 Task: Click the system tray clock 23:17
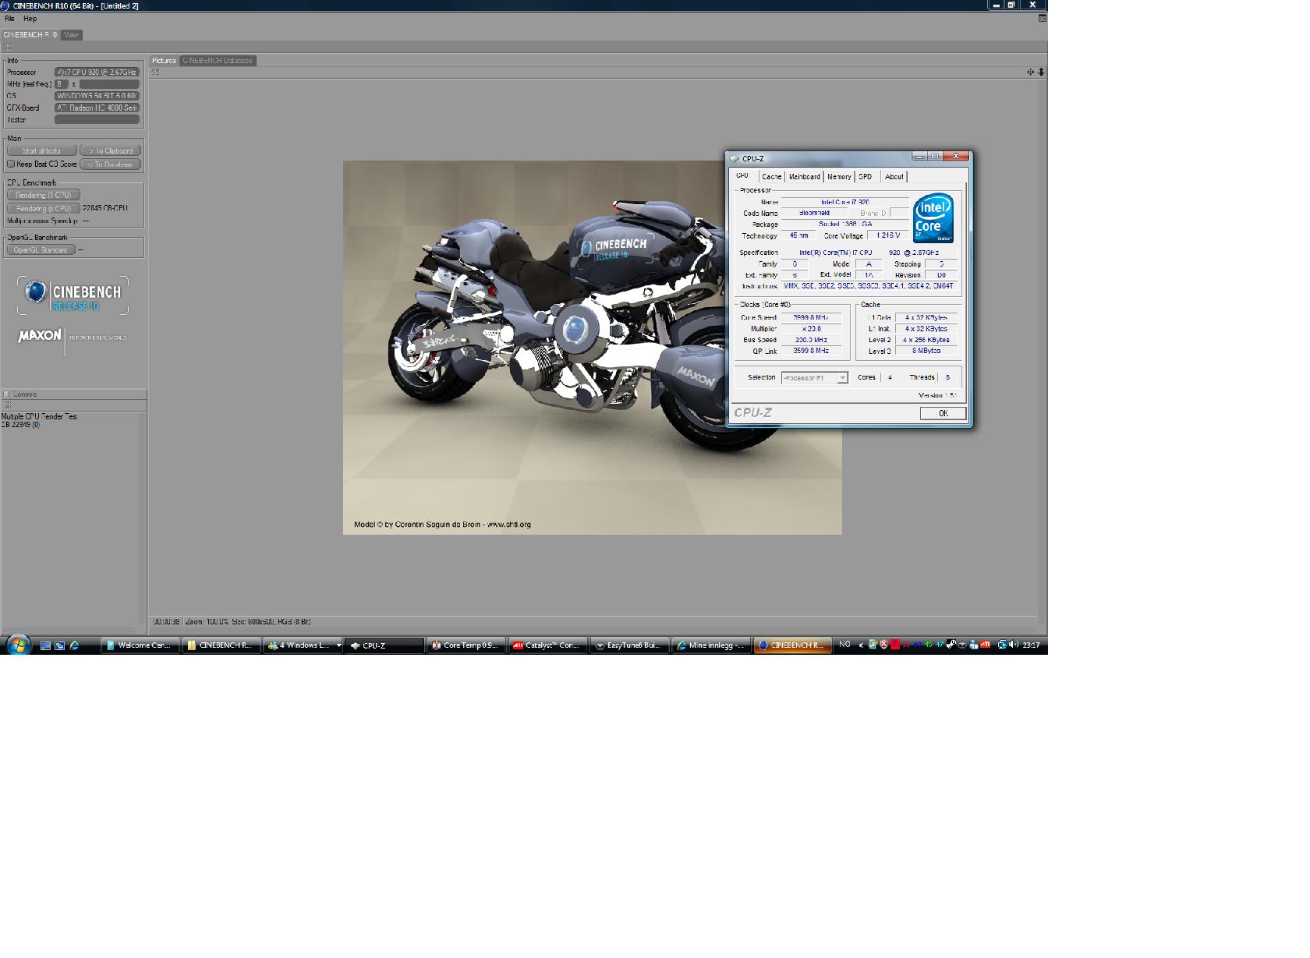click(1031, 645)
